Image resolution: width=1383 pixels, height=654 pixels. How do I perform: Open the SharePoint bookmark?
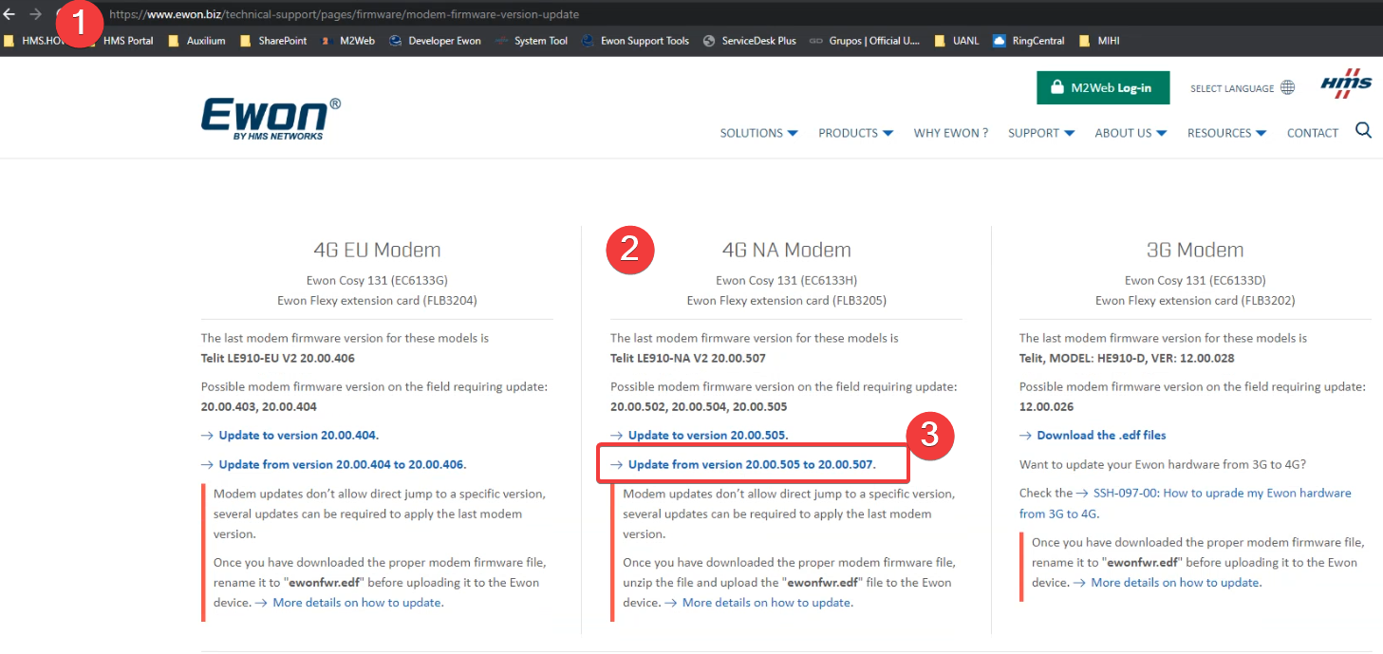[x=274, y=41]
